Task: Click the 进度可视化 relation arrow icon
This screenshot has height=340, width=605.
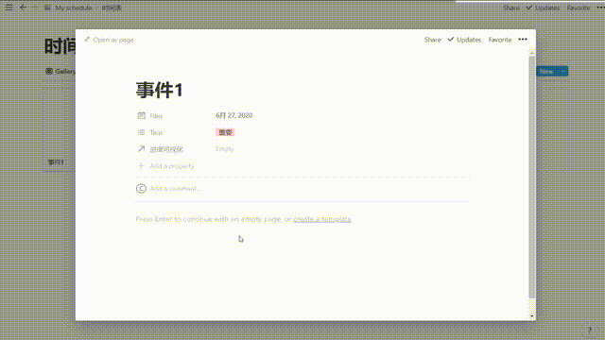Action: 141,149
